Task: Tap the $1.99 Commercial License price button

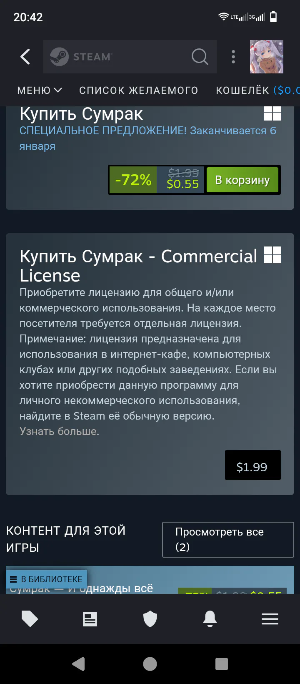Action: 253,465
